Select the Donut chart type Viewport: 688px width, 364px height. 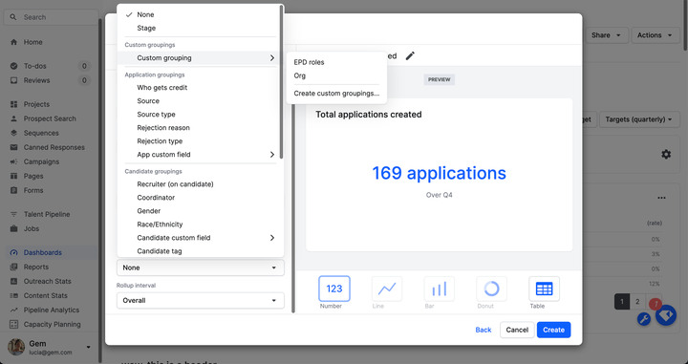491,289
